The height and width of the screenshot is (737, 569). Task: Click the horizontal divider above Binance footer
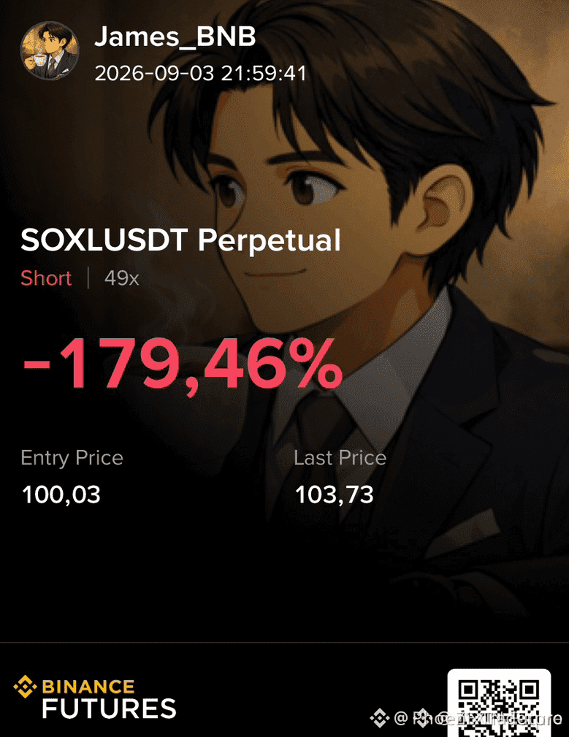pos(284,642)
